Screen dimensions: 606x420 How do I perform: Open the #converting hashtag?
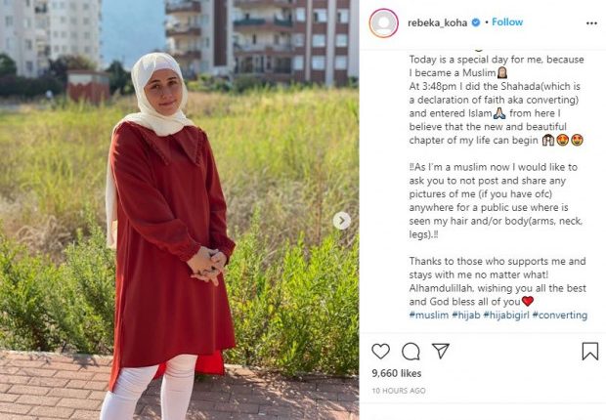(560, 315)
